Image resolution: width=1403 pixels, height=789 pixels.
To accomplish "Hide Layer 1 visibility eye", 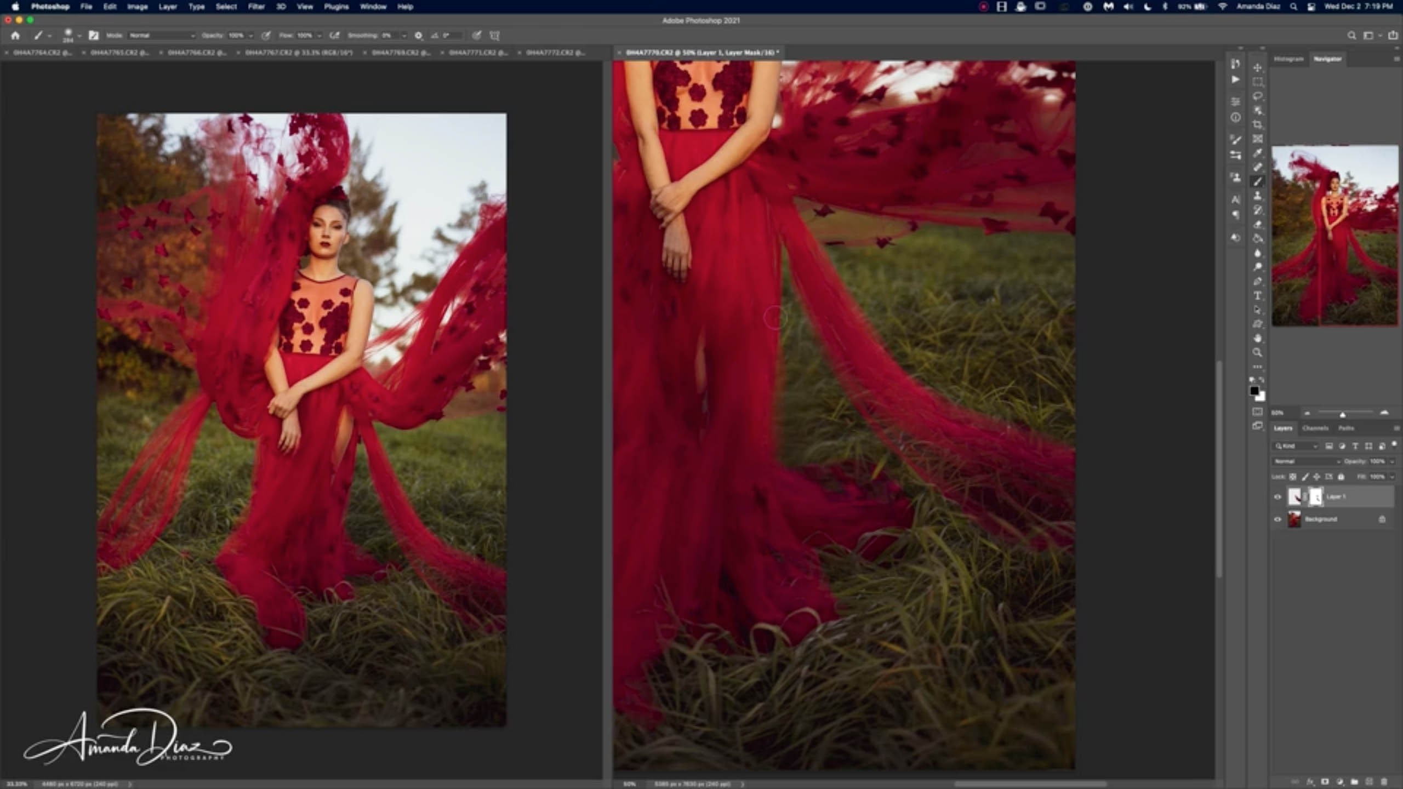I will (x=1277, y=497).
